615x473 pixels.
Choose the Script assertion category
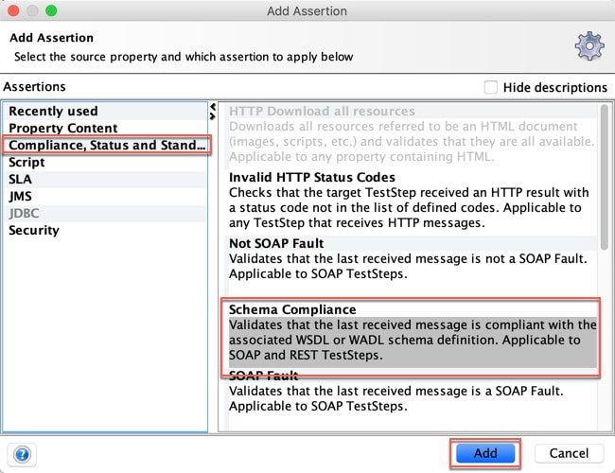[105, 162]
